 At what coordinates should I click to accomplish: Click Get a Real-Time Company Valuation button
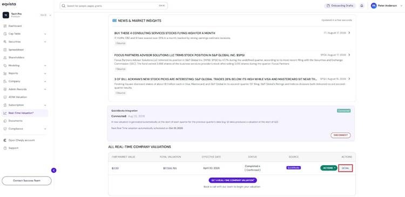click(233, 180)
